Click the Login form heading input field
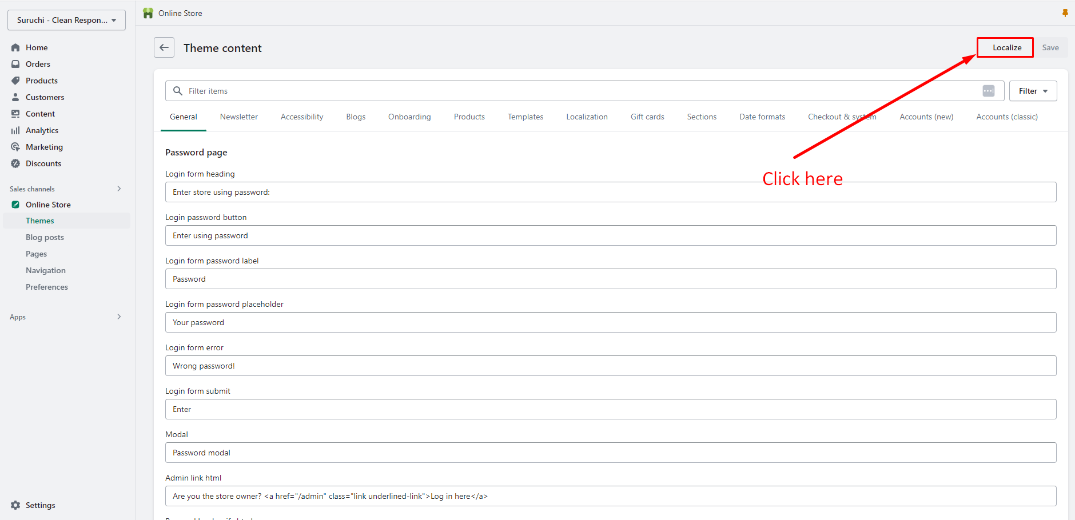The height and width of the screenshot is (520, 1075). (610, 192)
